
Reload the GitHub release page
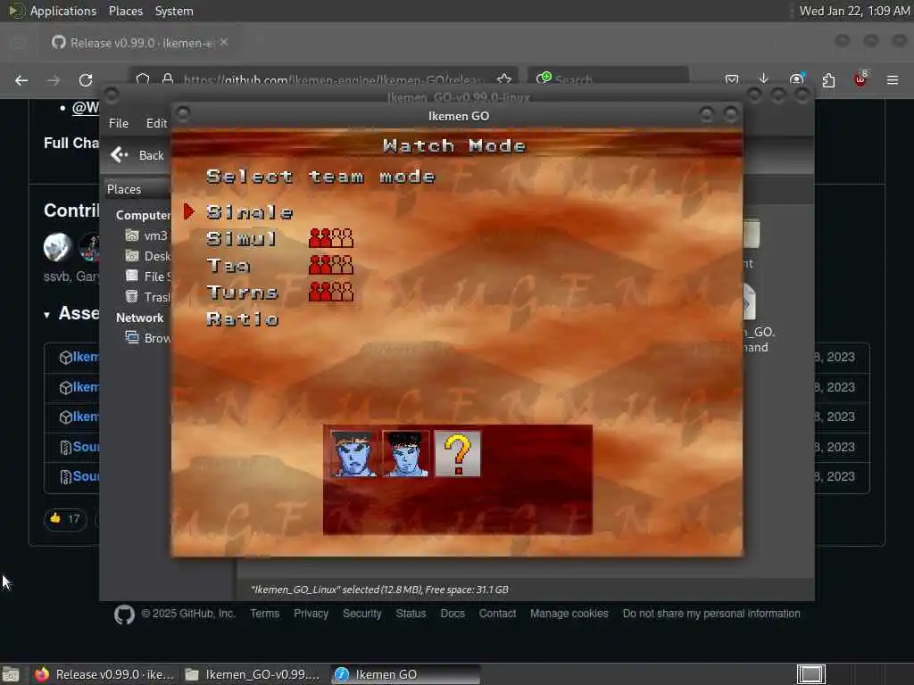click(86, 80)
